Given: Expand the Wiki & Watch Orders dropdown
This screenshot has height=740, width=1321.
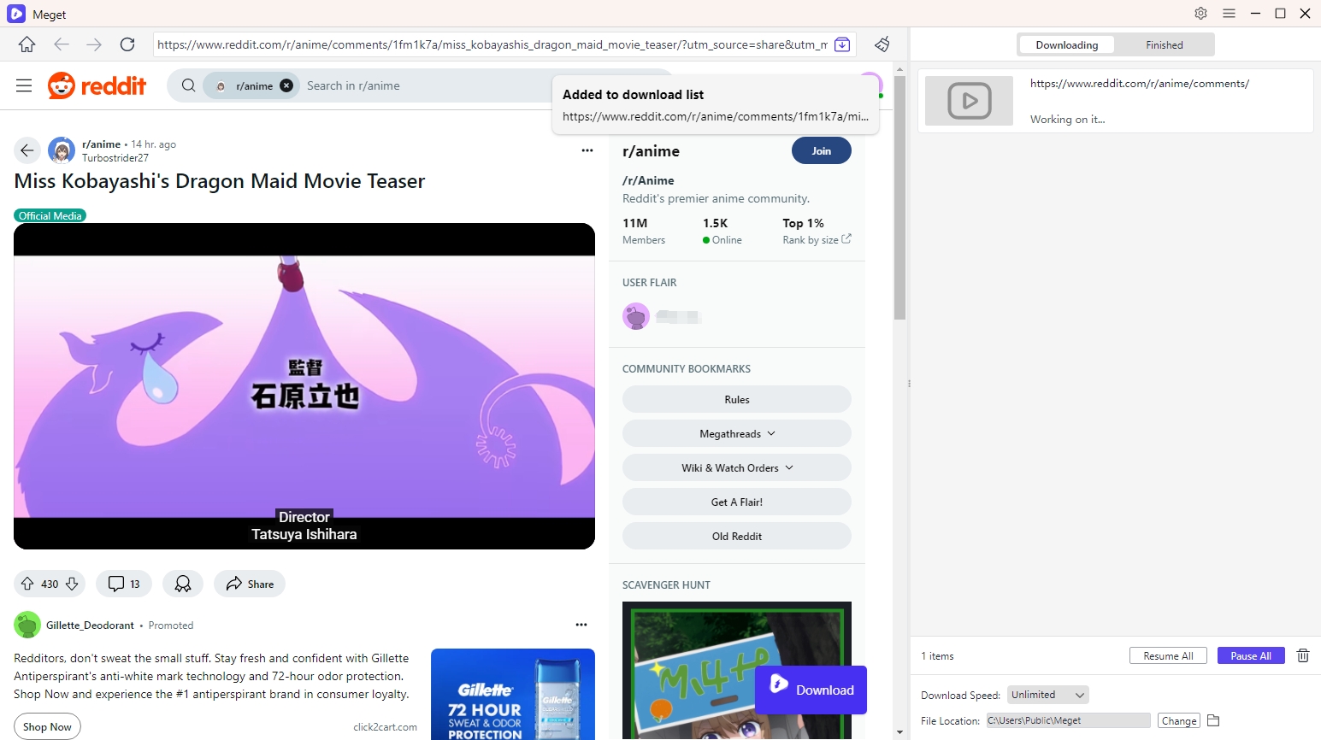Looking at the screenshot, I should click(x=737, y=467).
